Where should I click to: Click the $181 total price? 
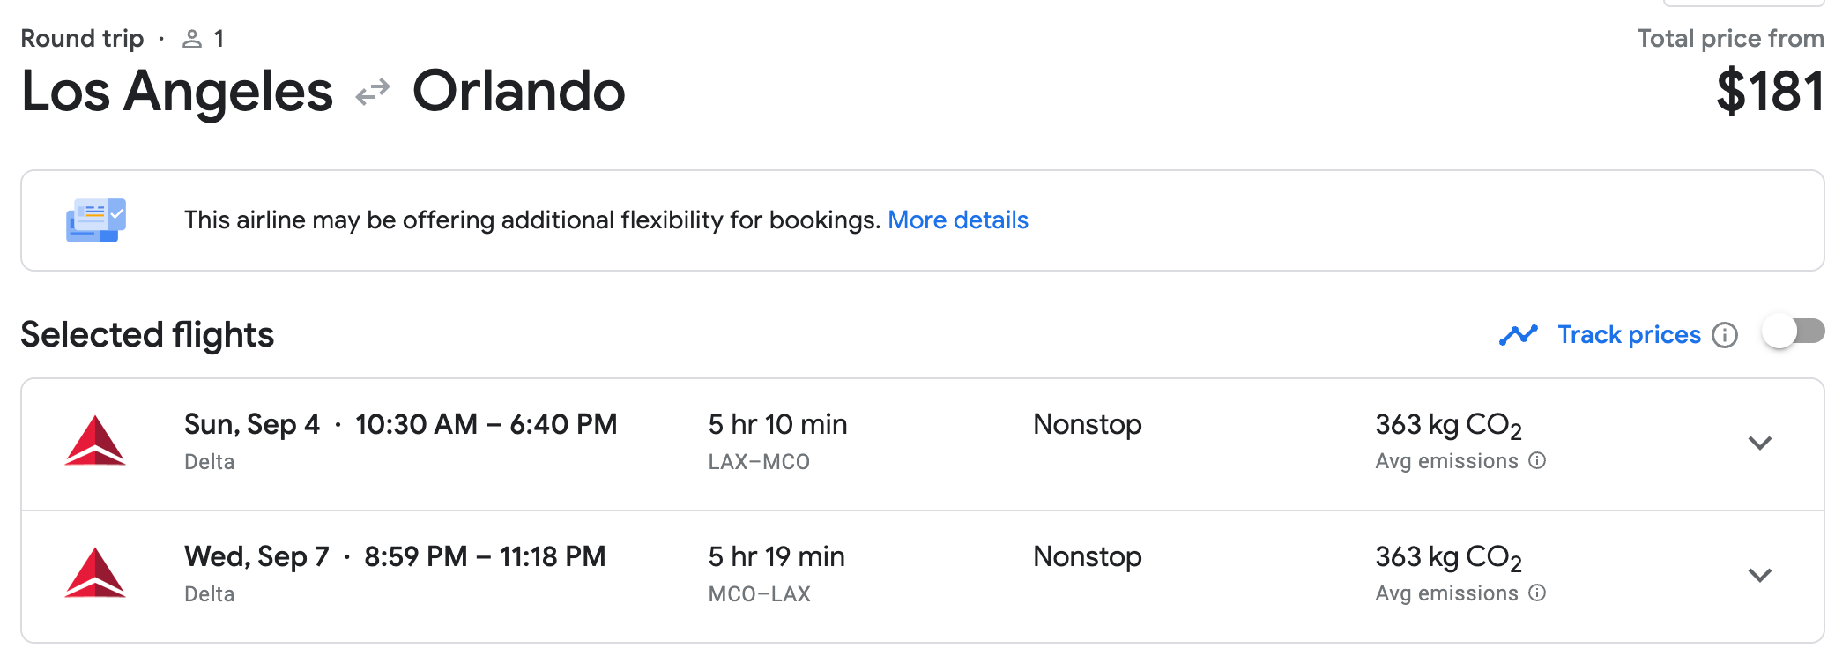[1770, 92]
